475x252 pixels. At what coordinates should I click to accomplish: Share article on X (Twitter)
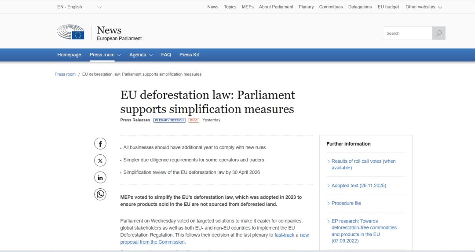pos(100,161)
